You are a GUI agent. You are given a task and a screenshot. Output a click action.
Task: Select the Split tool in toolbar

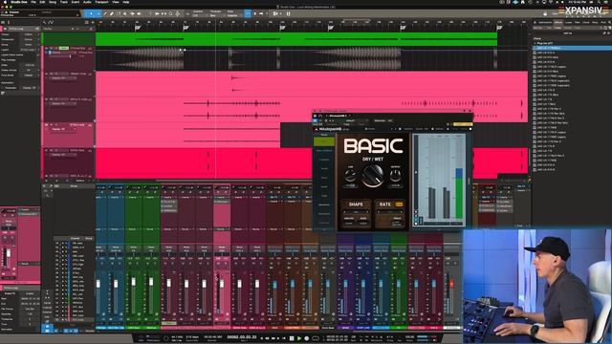(105, 13)
